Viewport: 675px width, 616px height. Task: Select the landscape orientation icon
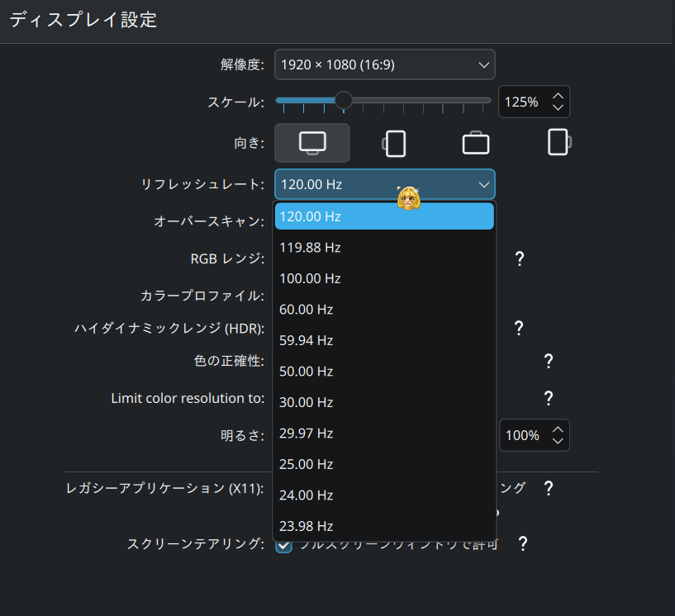pyautogui.click(x=311, y=142)
